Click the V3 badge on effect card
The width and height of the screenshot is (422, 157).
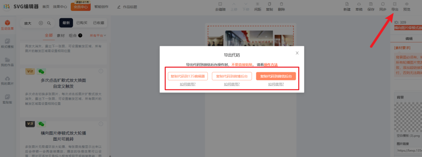pos(30,124)
